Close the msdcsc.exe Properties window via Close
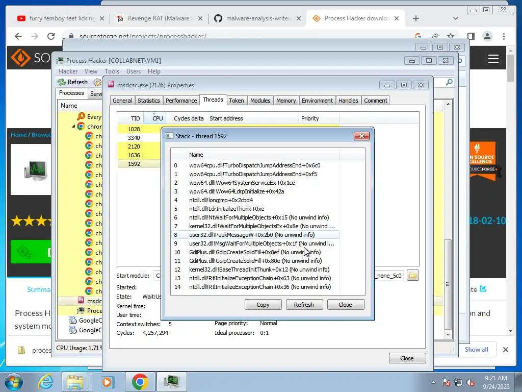 coord(407,358)
